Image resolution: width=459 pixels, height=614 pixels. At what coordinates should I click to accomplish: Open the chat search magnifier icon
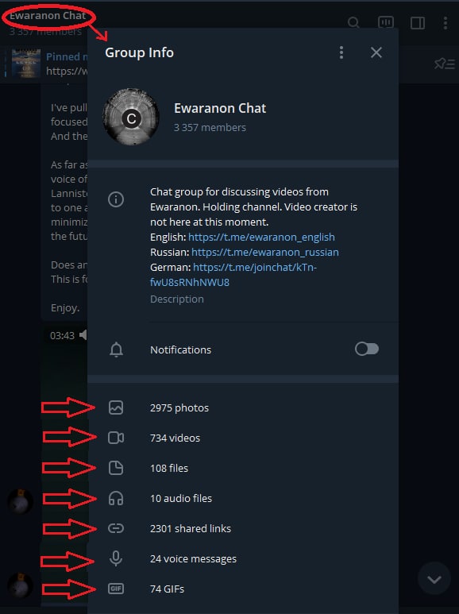pos(353,23)
